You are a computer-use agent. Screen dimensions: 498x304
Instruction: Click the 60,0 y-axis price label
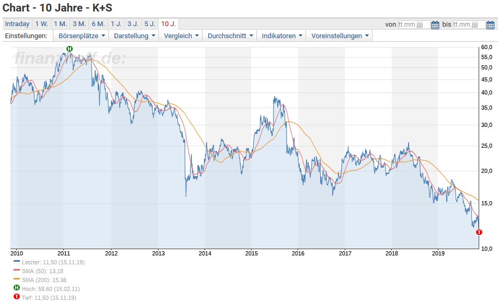pyautogui.click(x=486, y=47)
